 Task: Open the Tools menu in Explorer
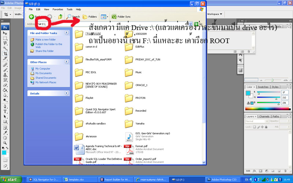point(70,10)
